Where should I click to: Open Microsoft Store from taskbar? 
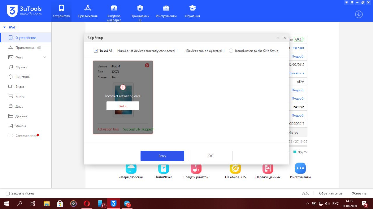[x=60, y=203]
